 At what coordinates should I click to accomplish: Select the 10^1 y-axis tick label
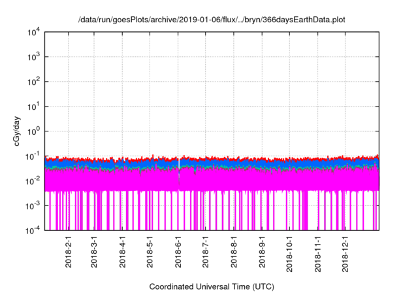pos(33,107)
